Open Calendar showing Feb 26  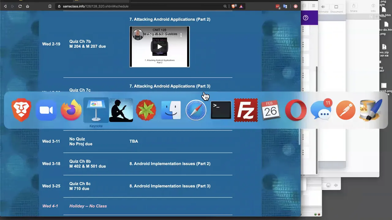coord(271,110)
